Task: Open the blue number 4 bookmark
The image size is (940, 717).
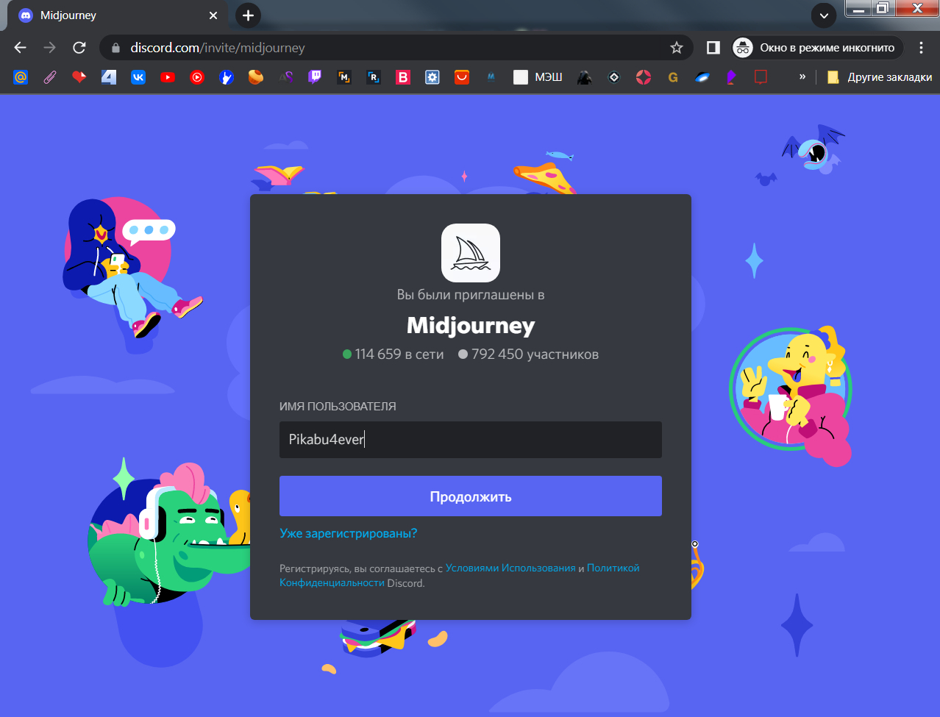Action: (109, 76)
